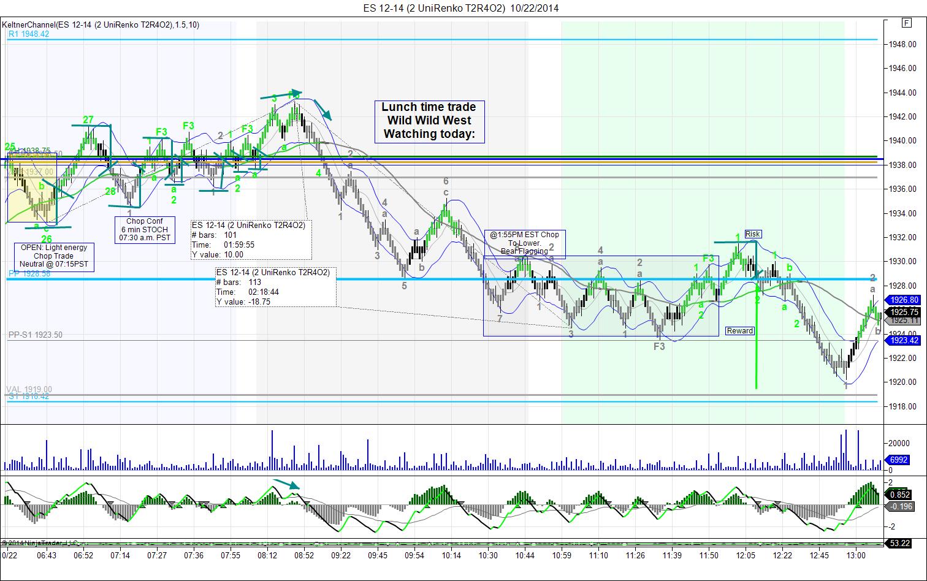
Task: Select the black 1925.75 current price marker
Action: click(904, 312)
